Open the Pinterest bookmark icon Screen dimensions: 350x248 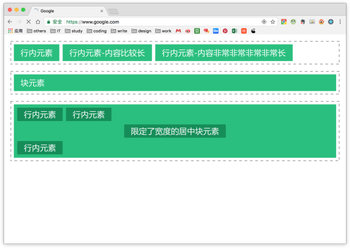[x=225, y=31]
